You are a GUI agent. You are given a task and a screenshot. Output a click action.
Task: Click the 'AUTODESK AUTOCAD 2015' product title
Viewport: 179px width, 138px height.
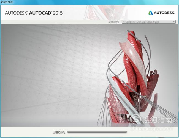[x=34, y=13]
